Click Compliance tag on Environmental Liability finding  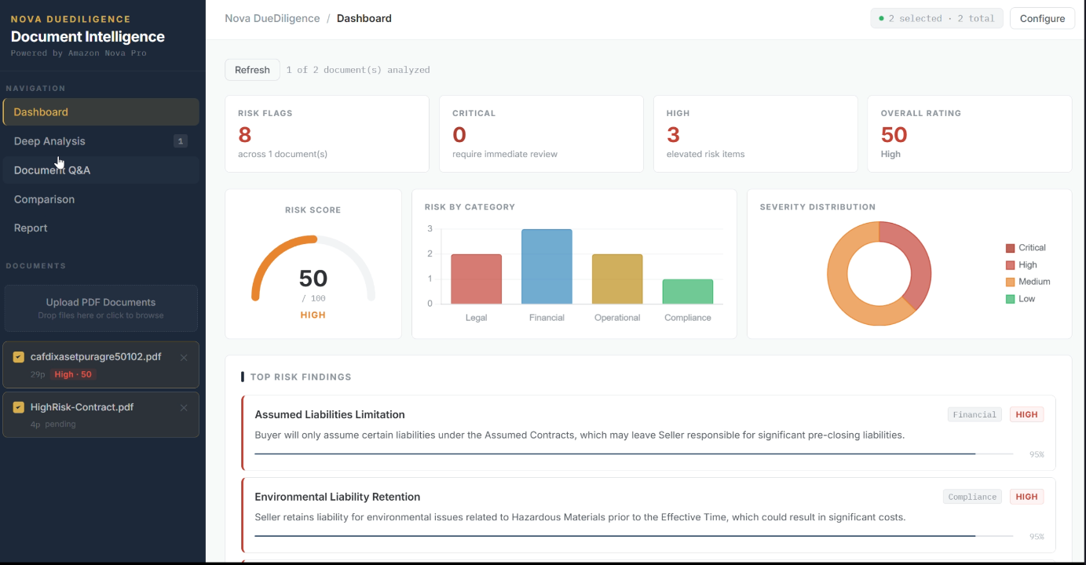[x=972, y=497]
